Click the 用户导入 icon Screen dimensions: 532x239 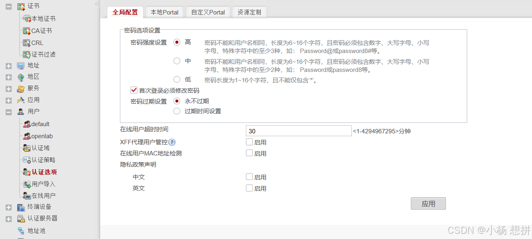point(27,184)
